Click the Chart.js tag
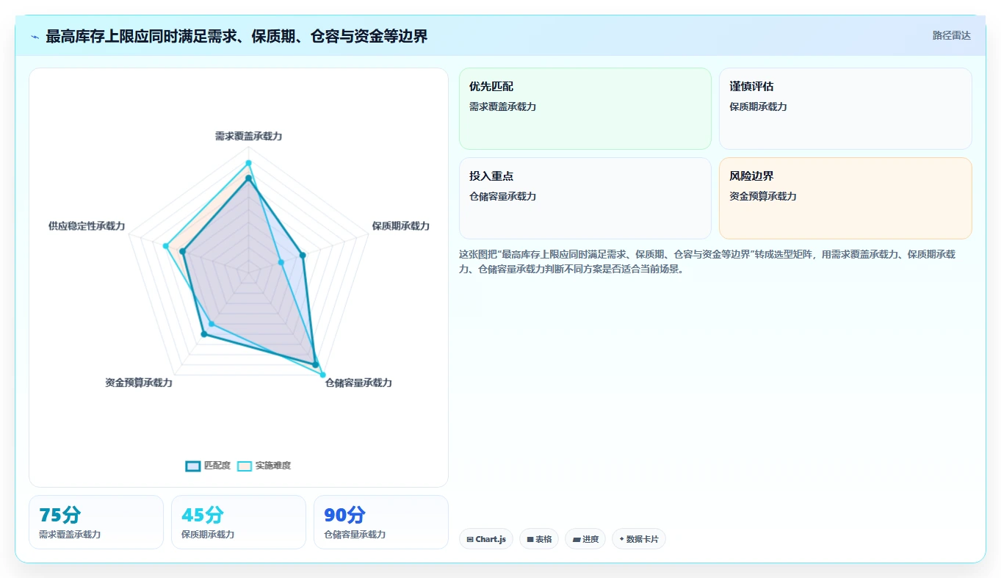Viewport: 1001px width, 578px height. (x=486, y=539)
